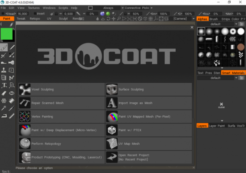Open the Alphas default folder dropdown
The image size is (246, 173).
click(x=236, y=24)
